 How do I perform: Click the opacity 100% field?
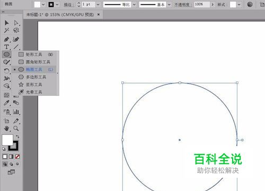[202, 5]
